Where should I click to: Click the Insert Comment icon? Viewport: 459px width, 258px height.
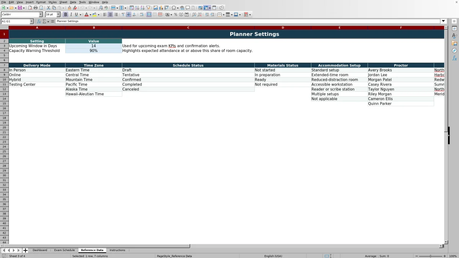(x=188, y=8)
